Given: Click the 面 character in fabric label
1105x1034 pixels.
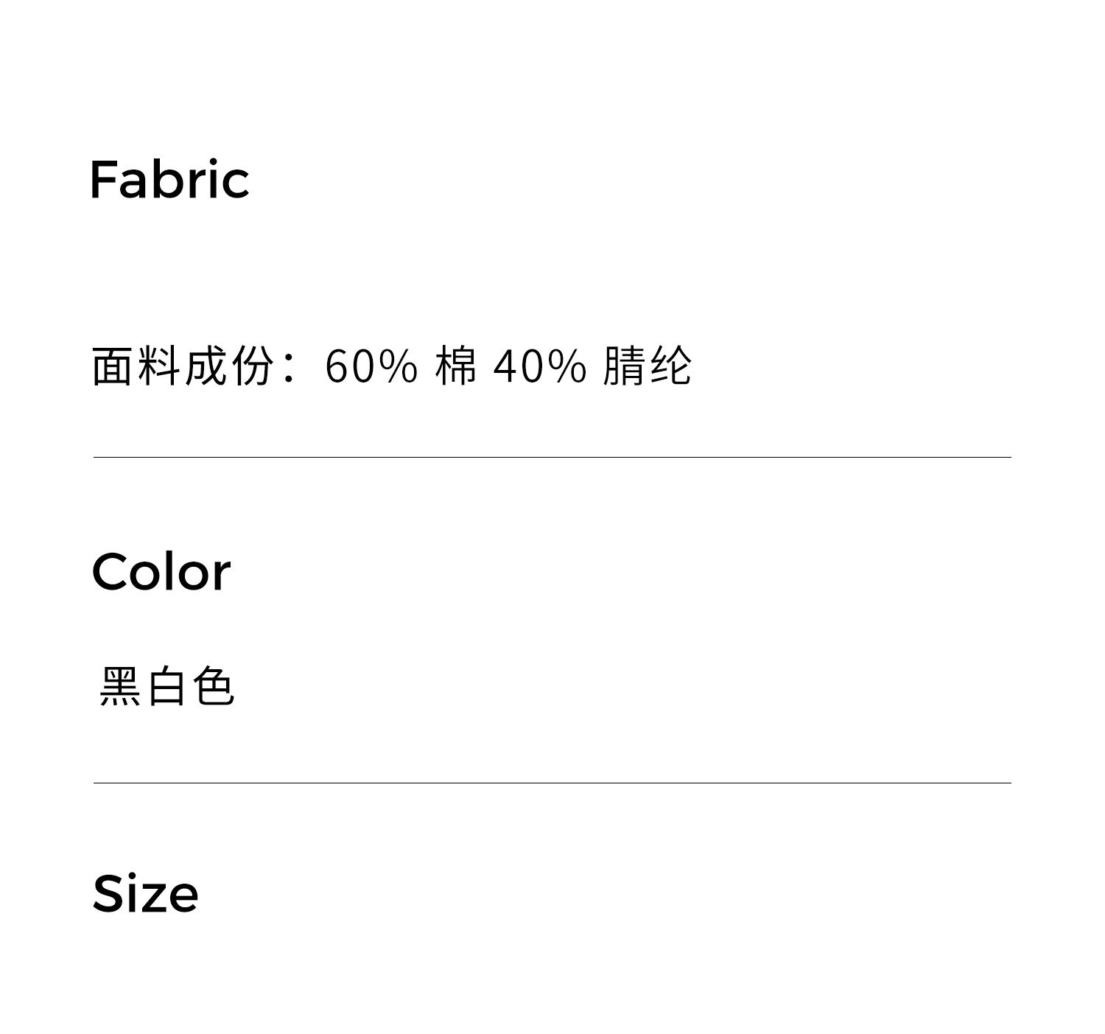Looking at the screenshot, I should [114, 366].
